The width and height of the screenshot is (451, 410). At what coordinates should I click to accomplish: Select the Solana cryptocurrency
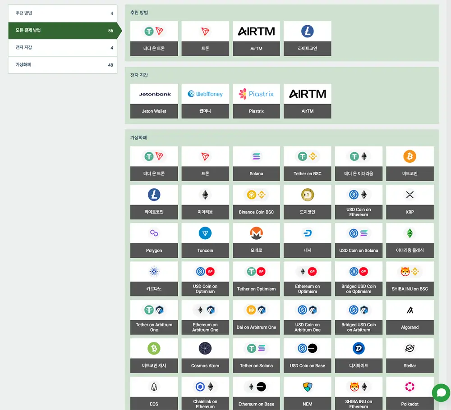pyautogui.click(x=256, y=164)
